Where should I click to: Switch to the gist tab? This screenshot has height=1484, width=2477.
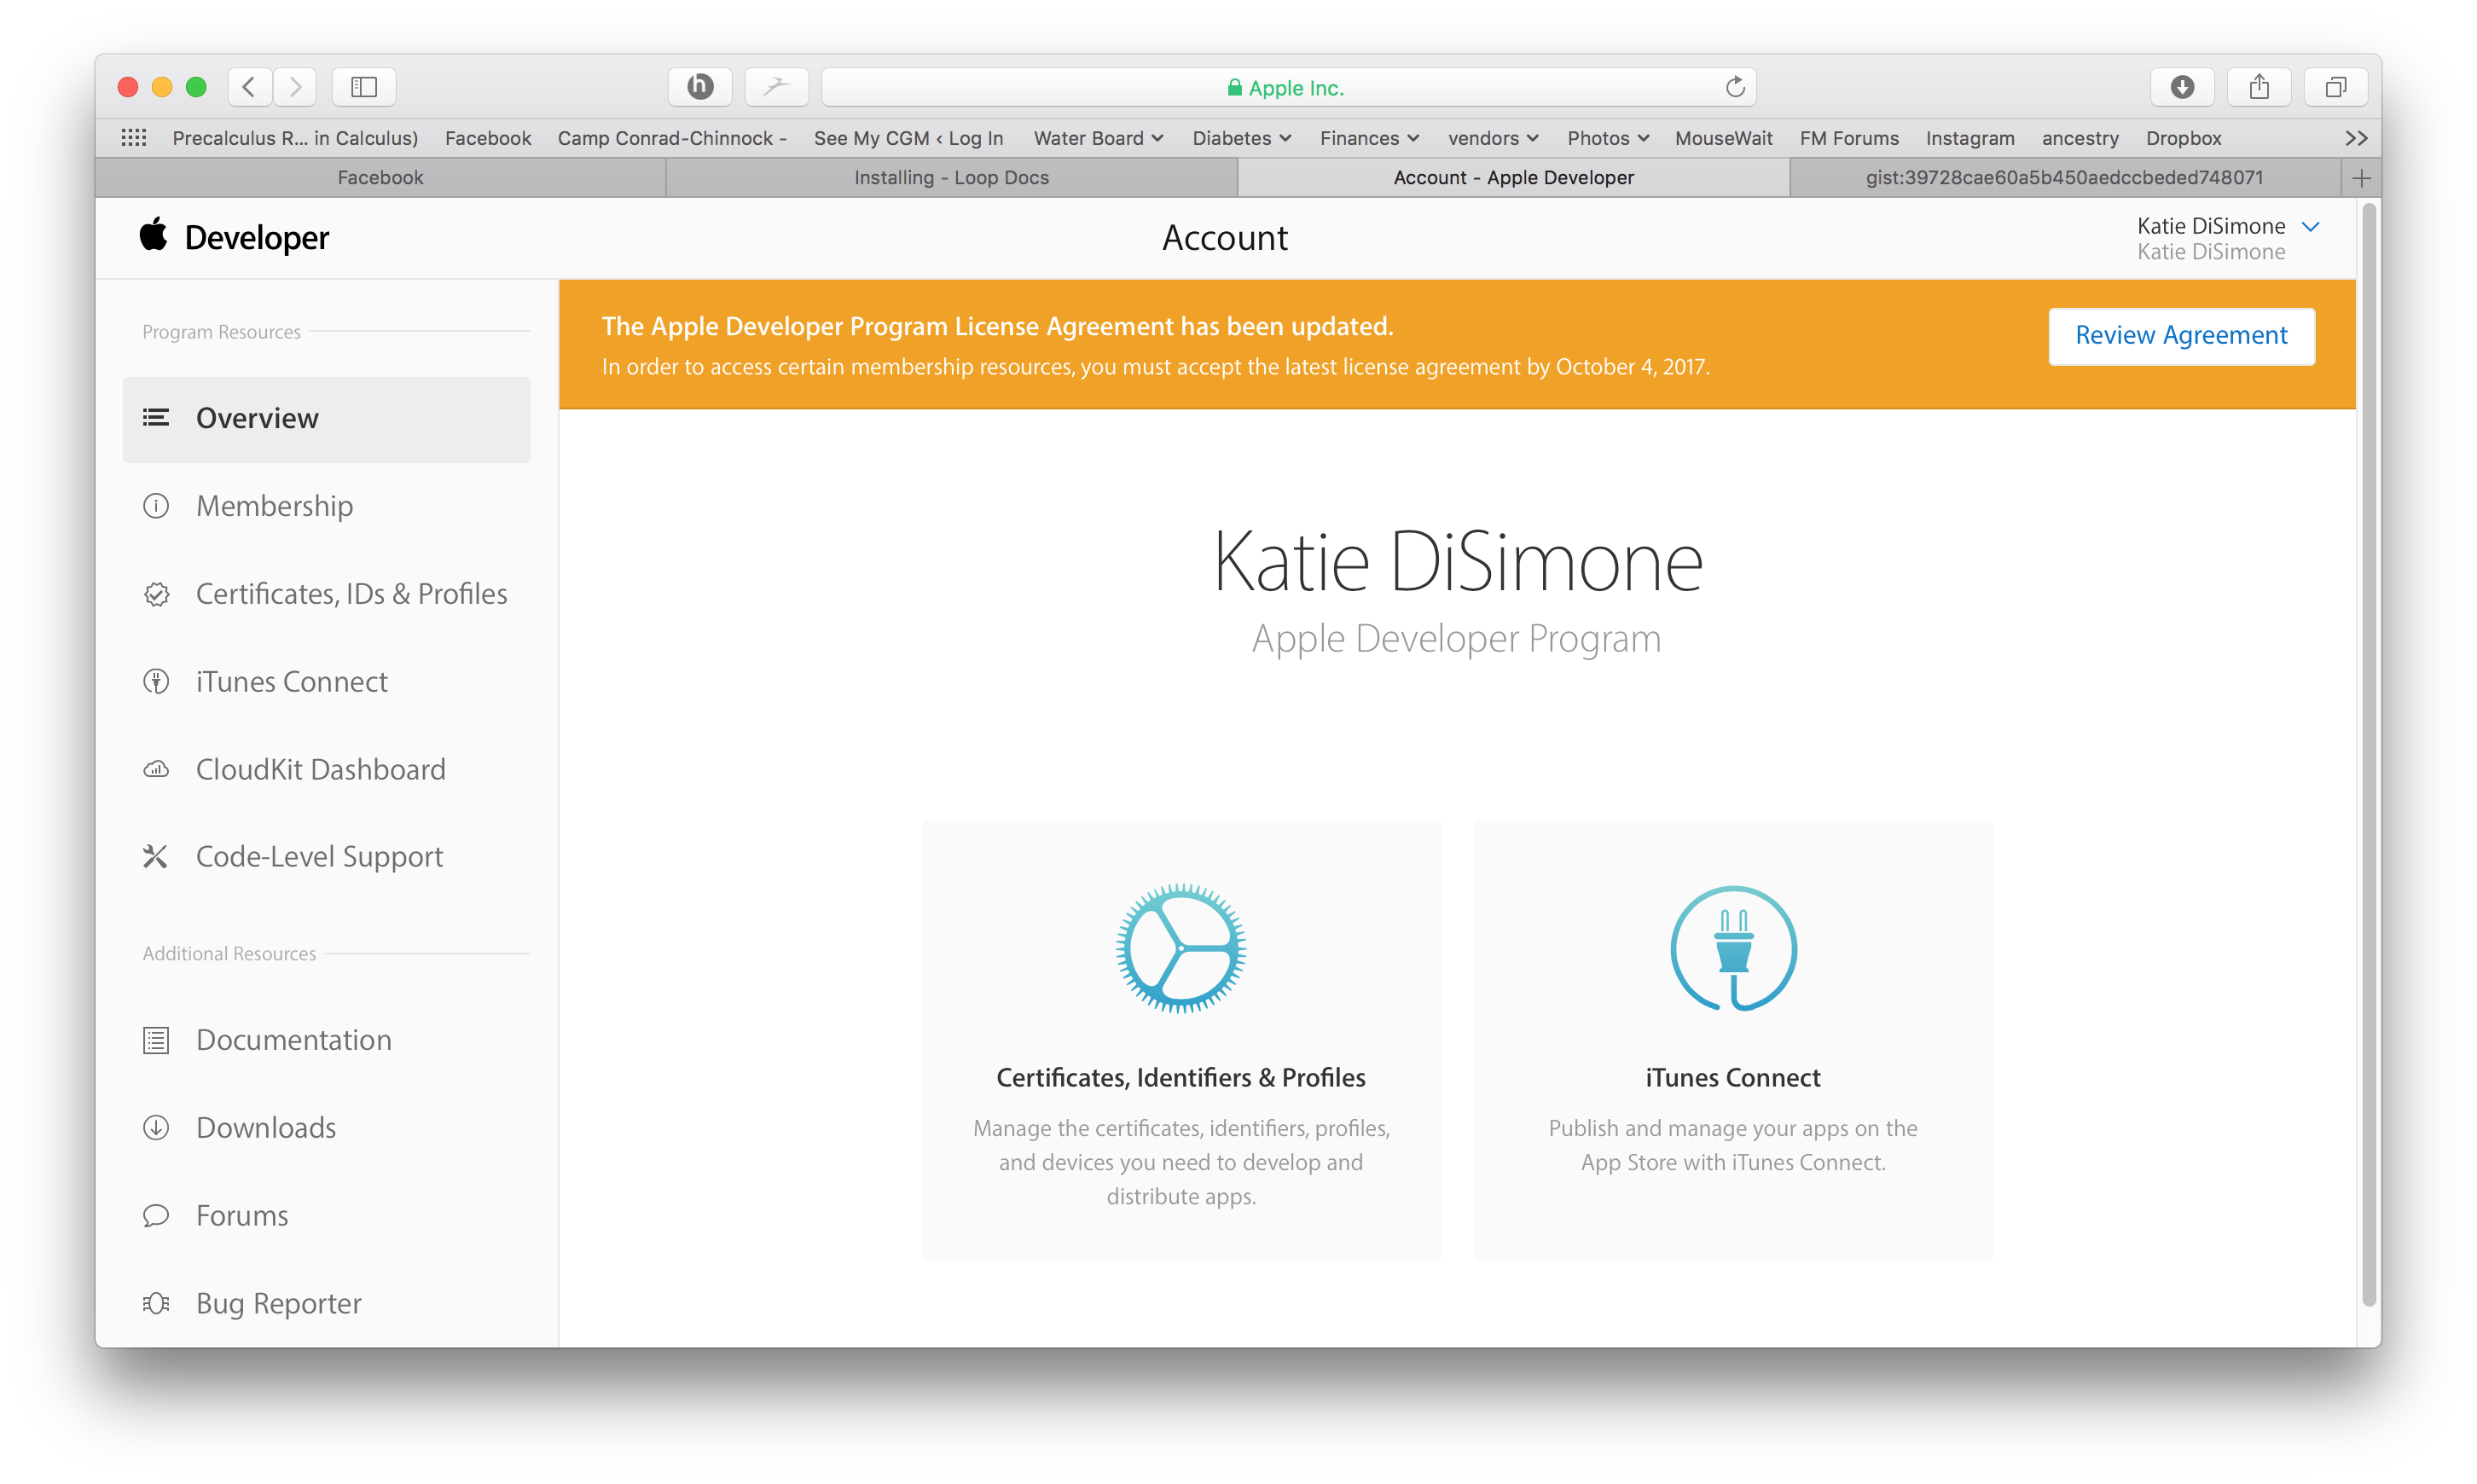point(2064,178)
